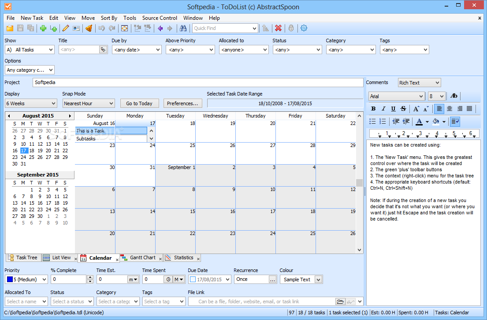Open the Source Control menu
Screen dimensions: 487x320
point(160,18)
